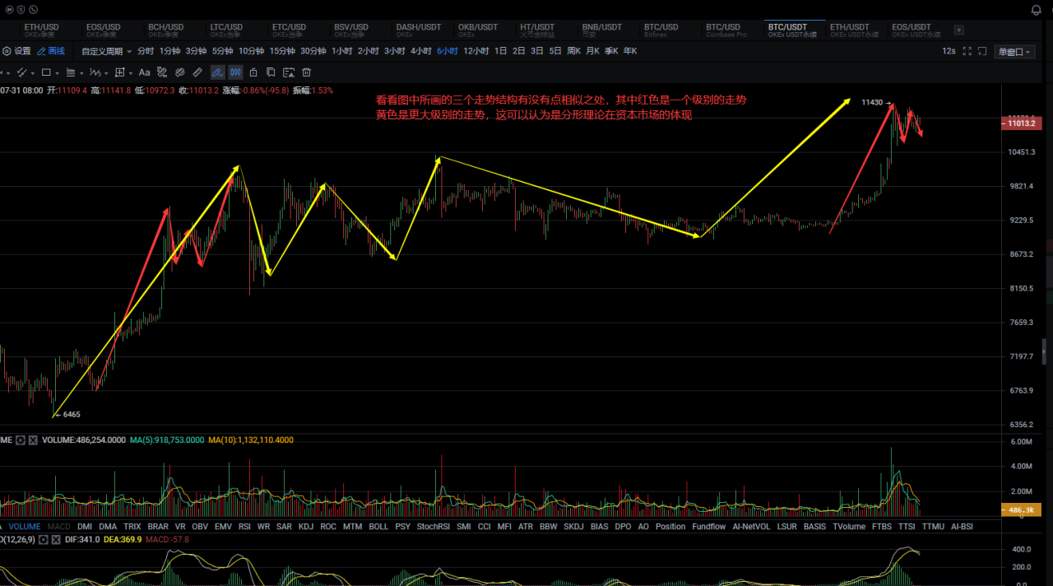Expand the 自定义周期 custom period dropdown
The image size is (1053, 586).
[x=106, y=51]
